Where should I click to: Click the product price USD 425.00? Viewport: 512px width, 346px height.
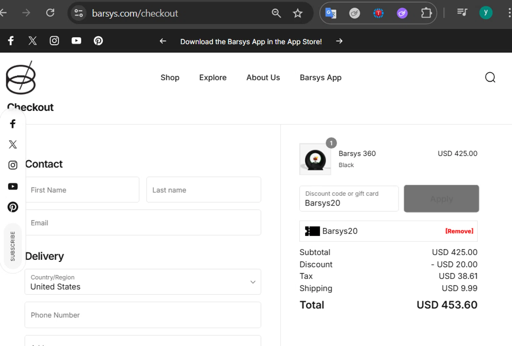pyautogui.click(x=457, y=153)
